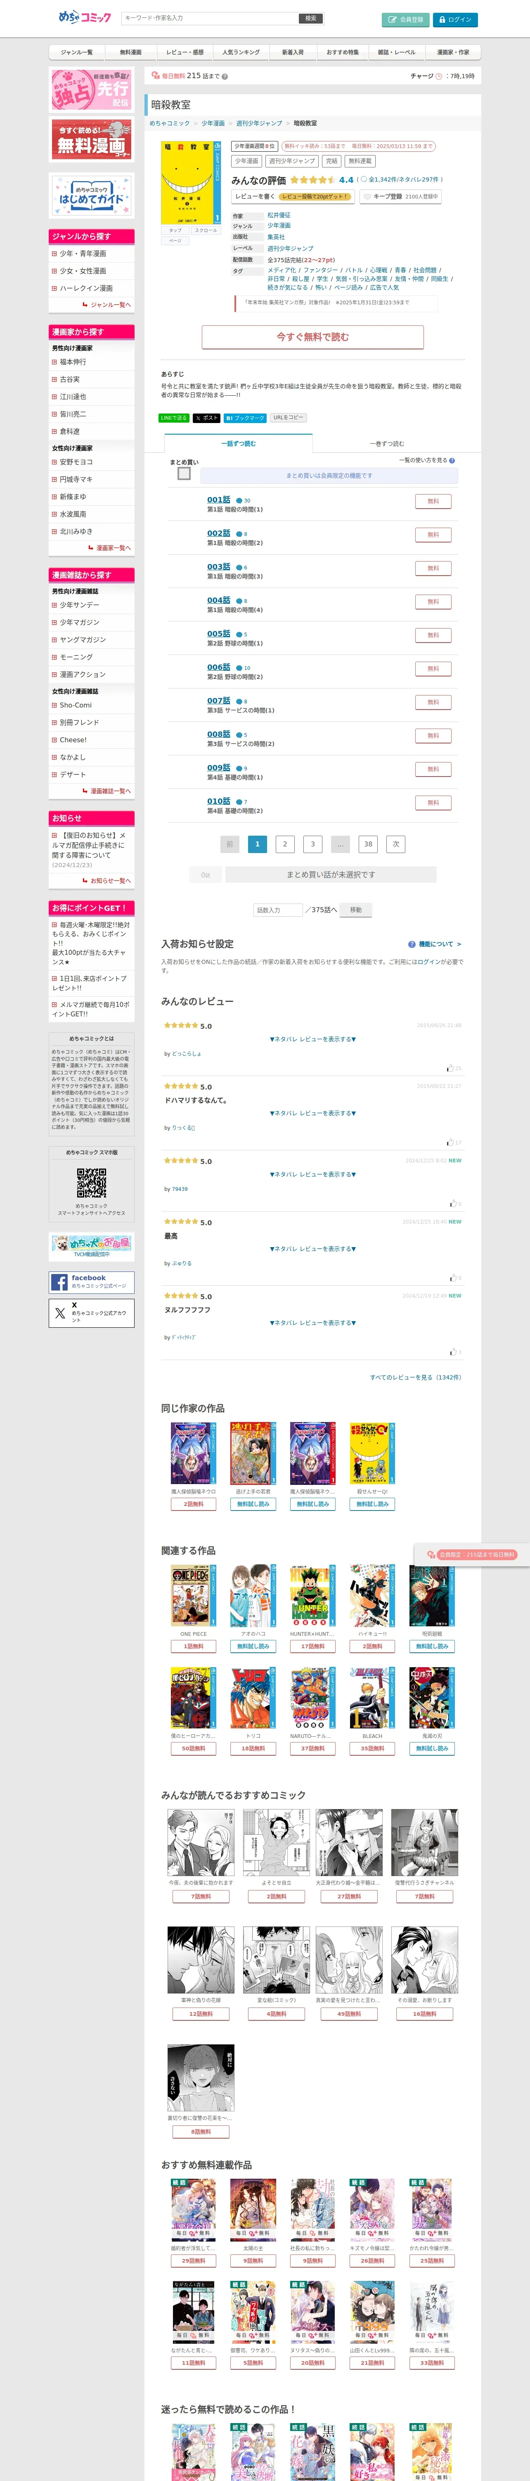Open chapter 010話 link
Viewport: 530px width, 2481px height.
[218, 801]
